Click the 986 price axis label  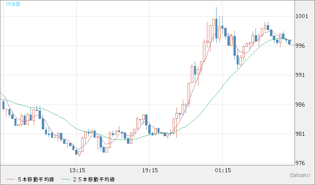300,105
